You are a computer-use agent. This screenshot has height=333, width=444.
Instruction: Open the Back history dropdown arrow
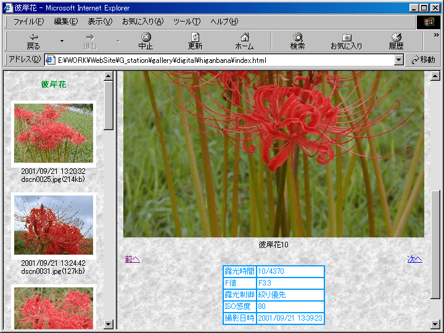[x=62, y=41]
